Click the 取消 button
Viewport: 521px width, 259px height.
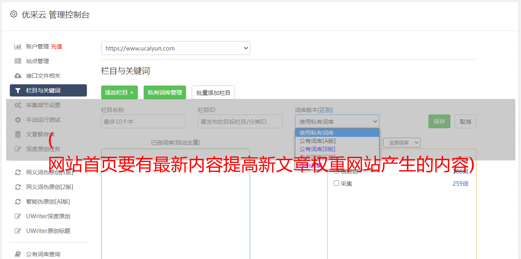466,121
